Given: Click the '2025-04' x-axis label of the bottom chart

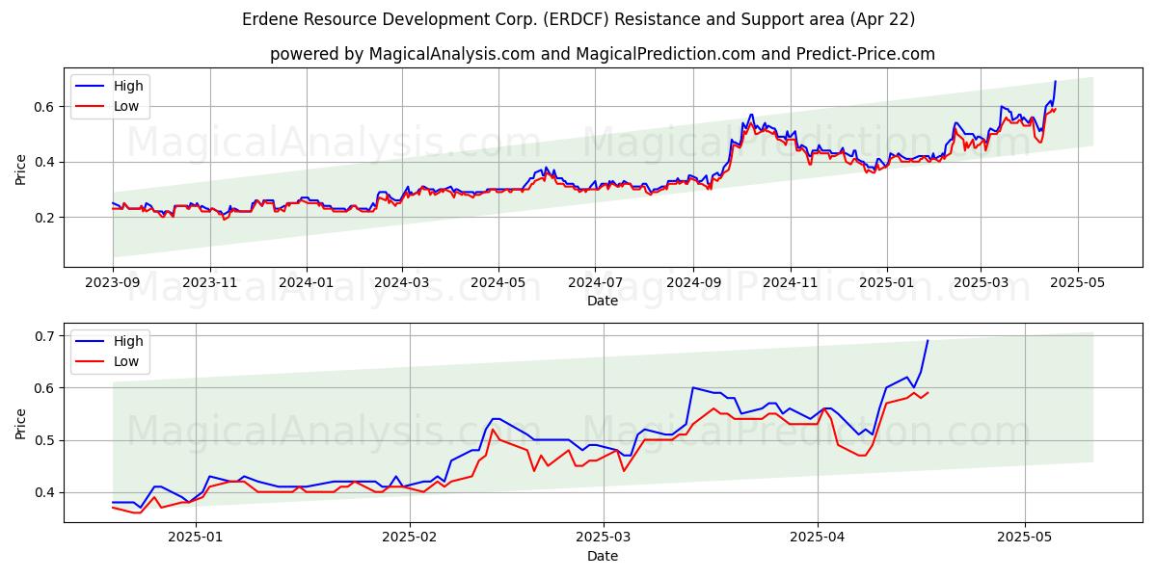Looking at the screenshot, I should 818,539.
